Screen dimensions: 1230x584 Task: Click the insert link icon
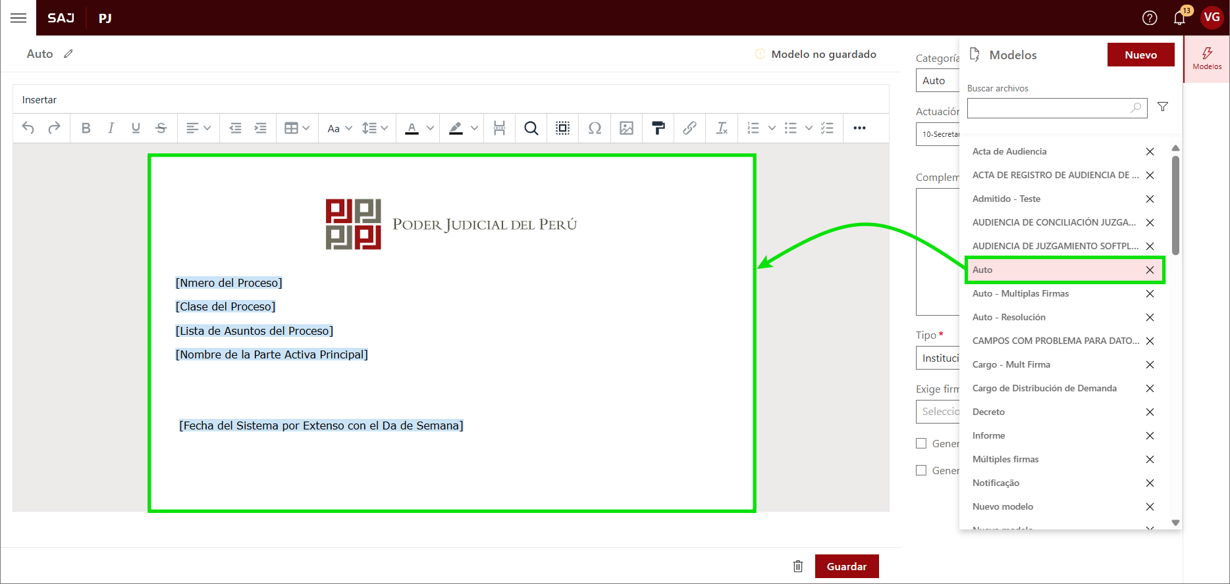(x=689, y=128)
